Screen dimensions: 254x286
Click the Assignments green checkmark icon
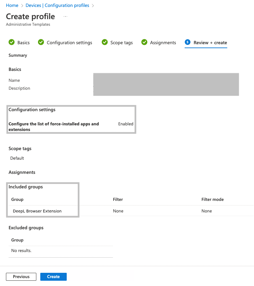(x=144, y=42)
